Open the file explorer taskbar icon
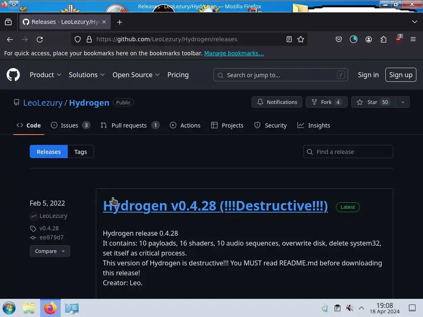Screen dimensions: 423x317 (29, 308)
